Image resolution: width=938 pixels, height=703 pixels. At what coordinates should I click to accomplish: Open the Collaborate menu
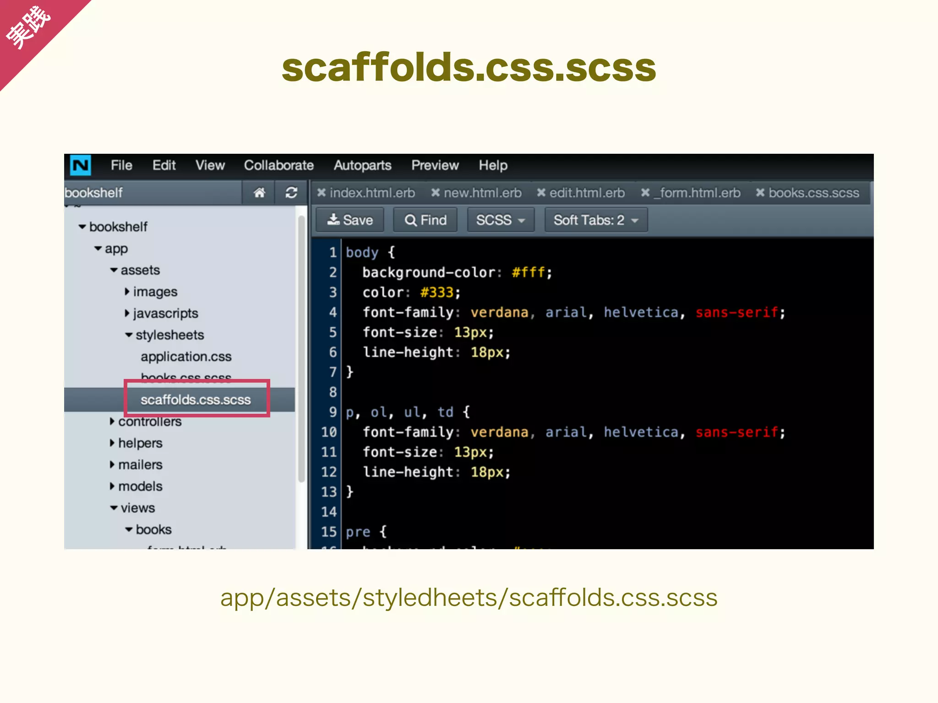[x=278, y=165]
